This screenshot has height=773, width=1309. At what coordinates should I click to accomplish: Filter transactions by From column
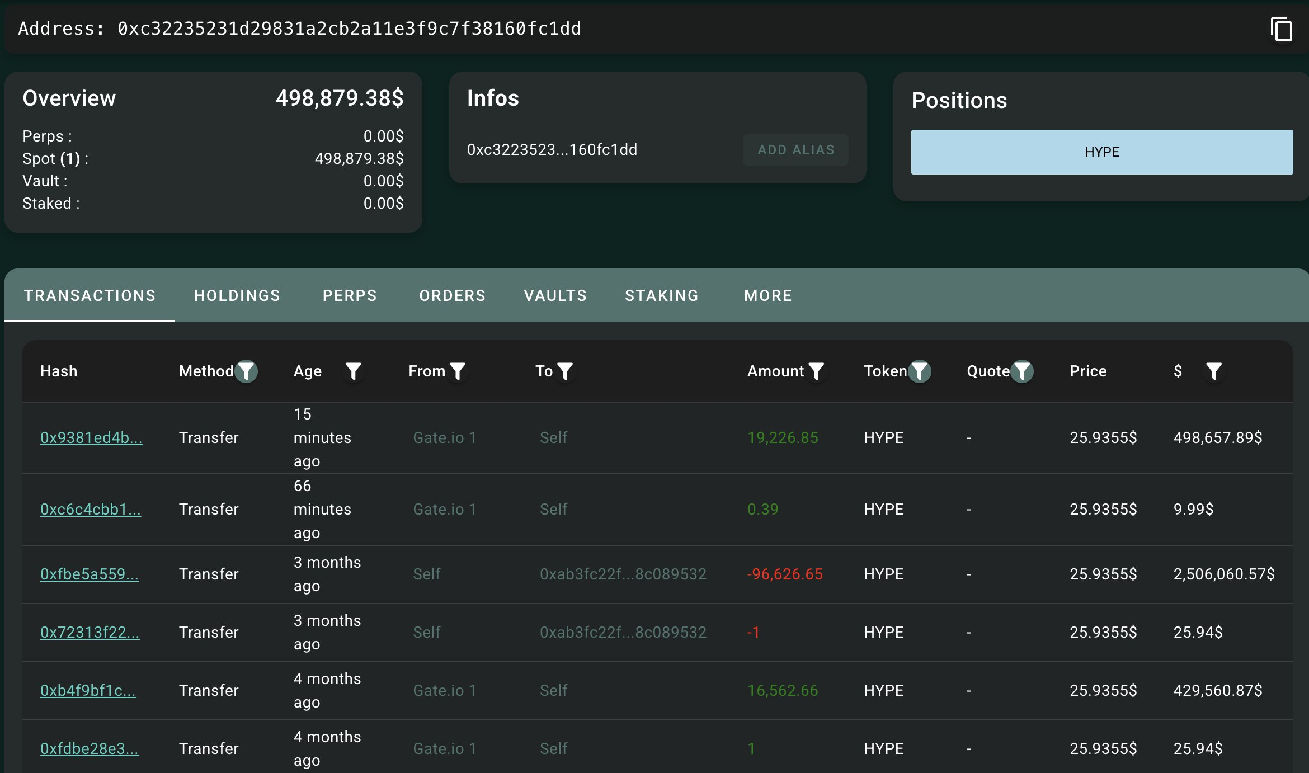point(458,371)
